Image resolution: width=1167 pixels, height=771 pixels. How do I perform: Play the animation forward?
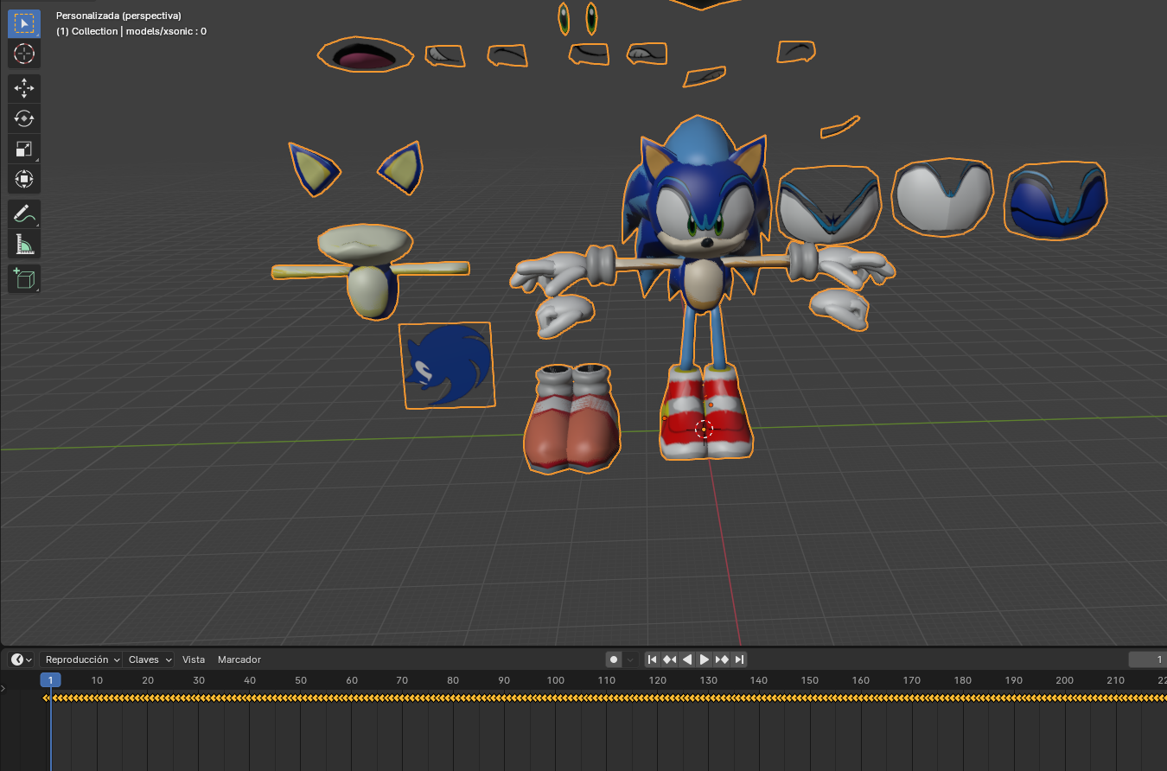tap(705, 659)
